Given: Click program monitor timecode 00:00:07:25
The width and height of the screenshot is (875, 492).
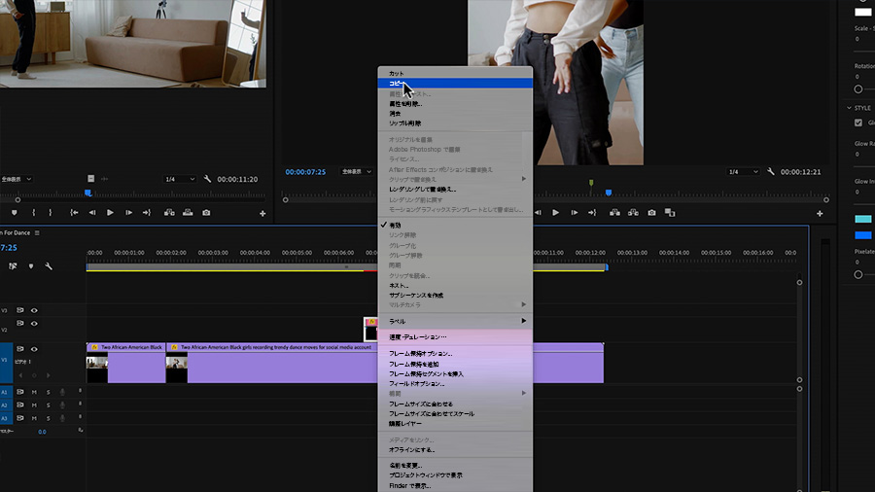Looking at the screenshot, I should tap(305, 172).
